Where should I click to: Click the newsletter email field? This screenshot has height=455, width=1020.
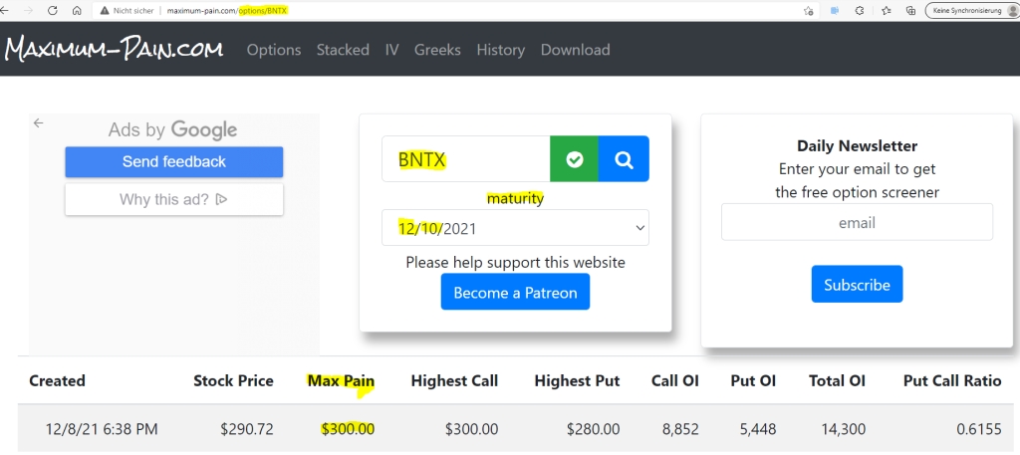[857, 222]
